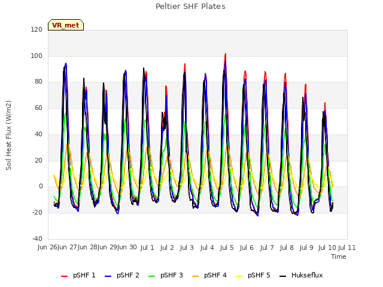Click the Jul 8 x-axis tick label

click(287, 248)
